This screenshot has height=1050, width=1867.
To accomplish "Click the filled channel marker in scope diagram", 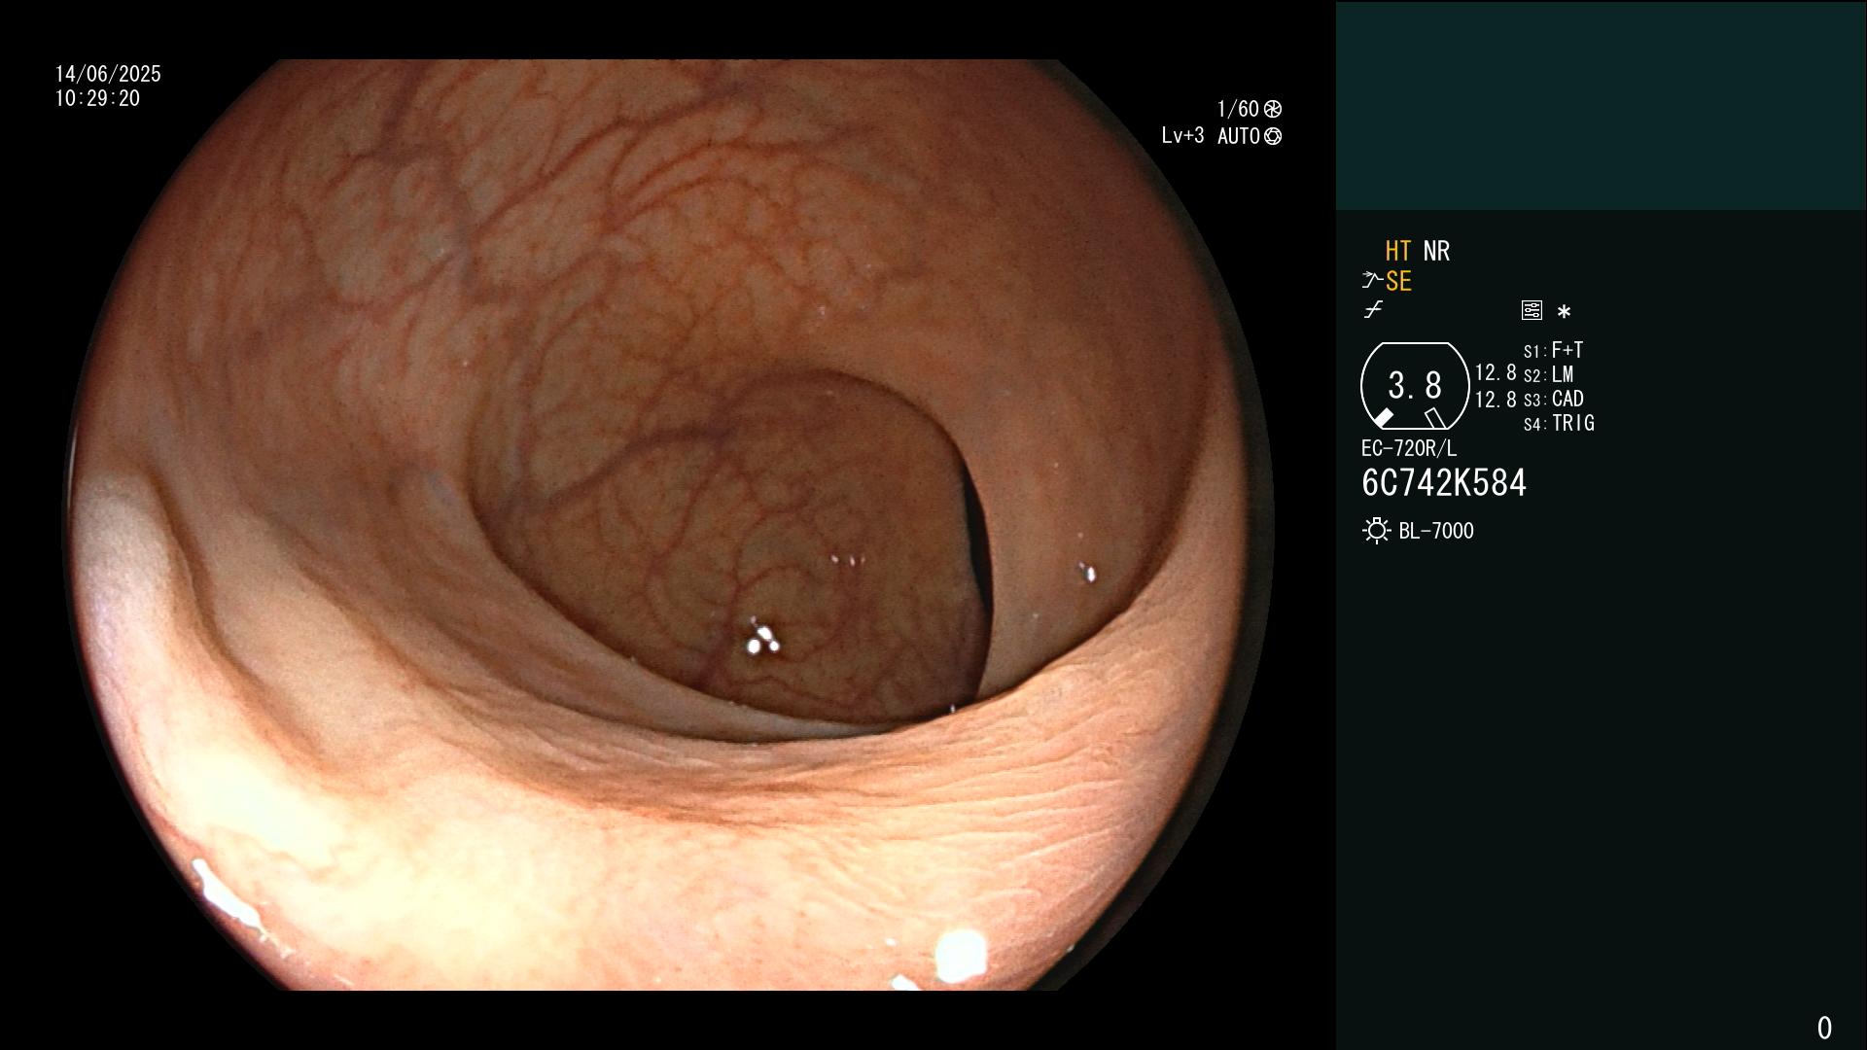I will point(1383,418).
